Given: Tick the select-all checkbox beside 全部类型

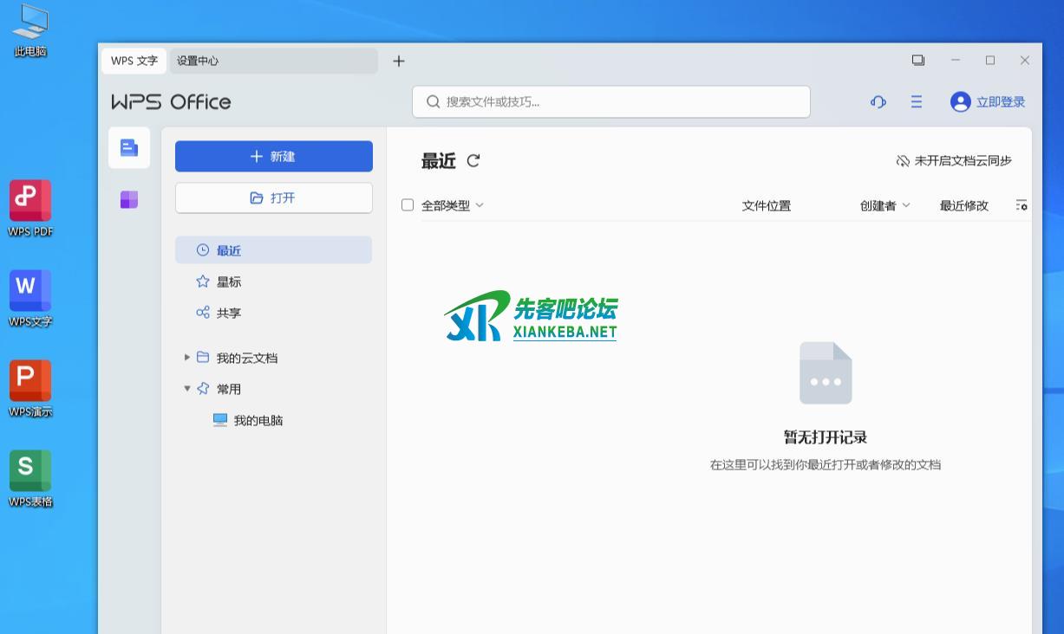Looking at the screenshot, I should click(x=408, y=205).
